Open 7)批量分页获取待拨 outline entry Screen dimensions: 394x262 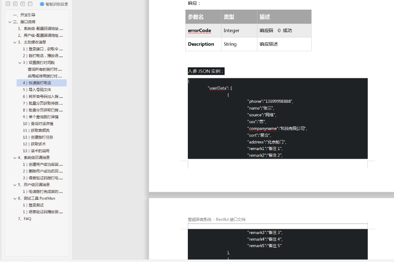pos(43,103)
